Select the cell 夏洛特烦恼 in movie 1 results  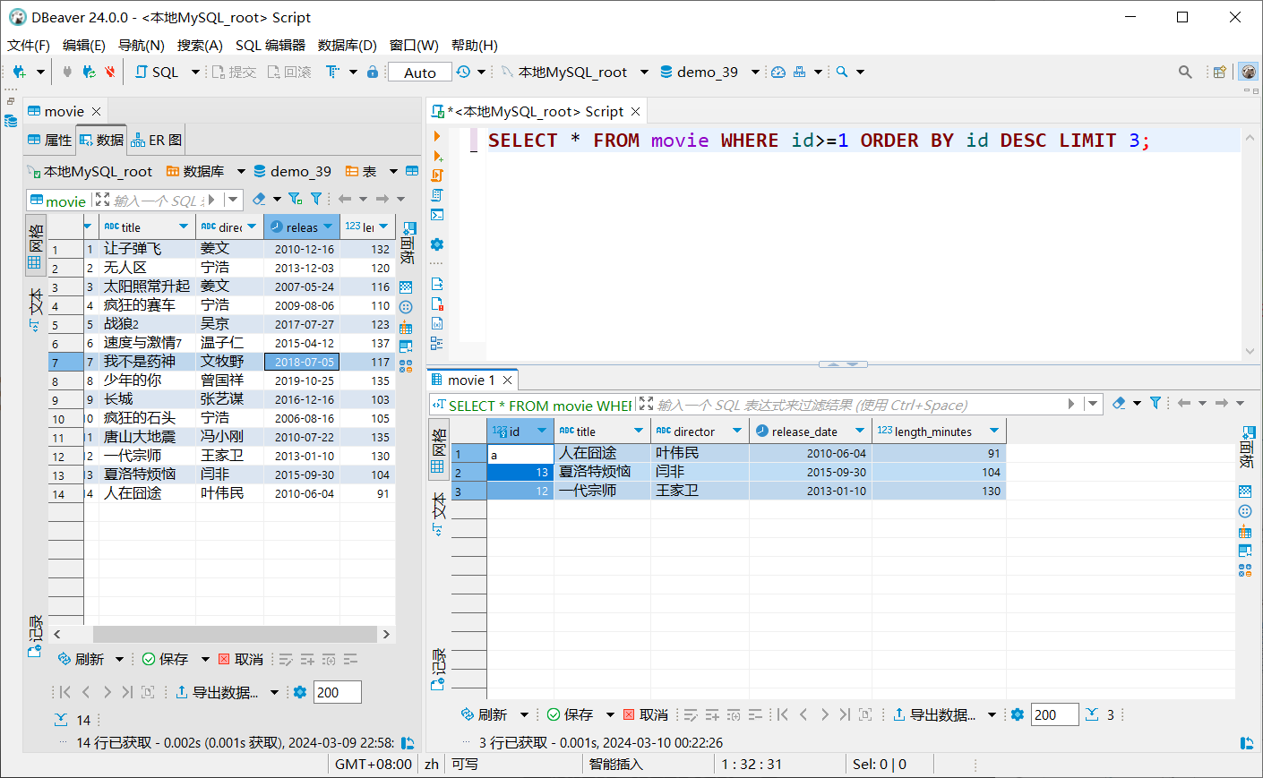[x=602, y=472]
